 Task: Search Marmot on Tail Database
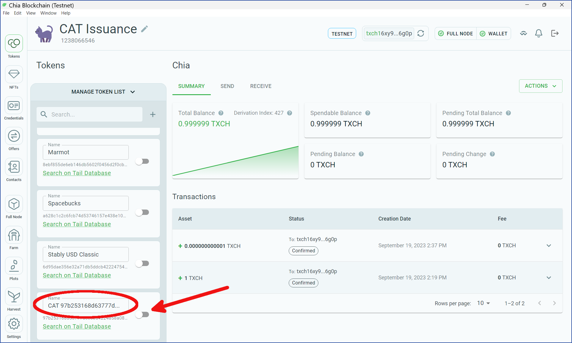[x=77, y=173]
